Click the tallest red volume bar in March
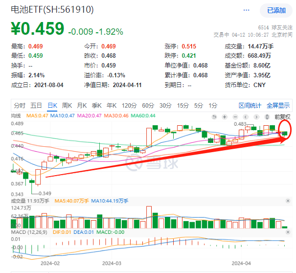This screenshot has height=273, width=296. pos(149,217)
